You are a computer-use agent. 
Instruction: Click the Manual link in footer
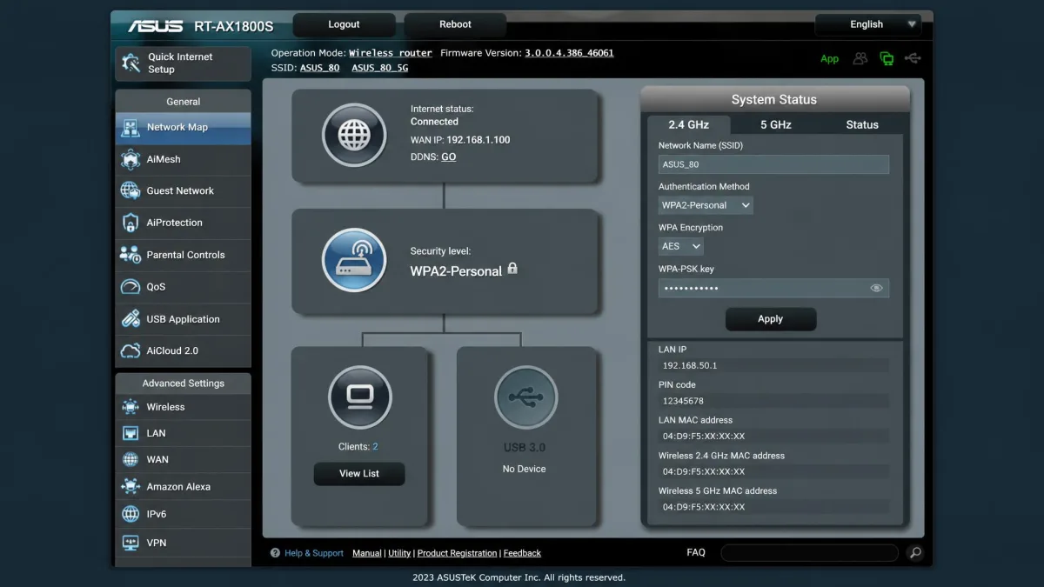367,553
